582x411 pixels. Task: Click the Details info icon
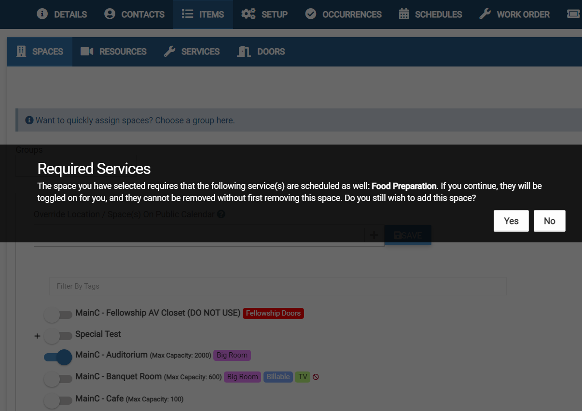point(42,14)
